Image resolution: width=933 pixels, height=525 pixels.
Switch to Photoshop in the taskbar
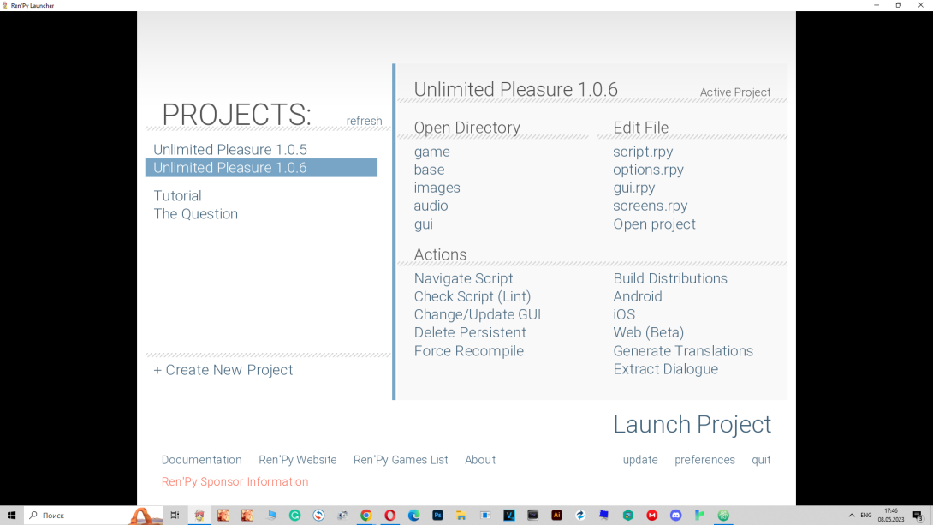[437, 516]
